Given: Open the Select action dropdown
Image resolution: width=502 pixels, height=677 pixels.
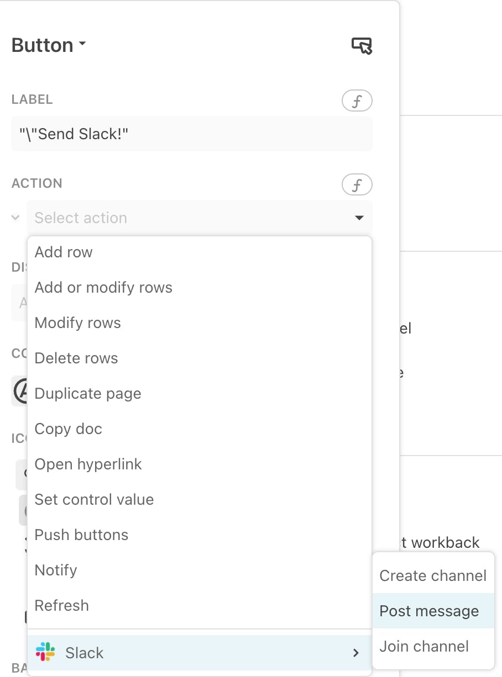Looking at the screenshot, I should click(x=199, y=218).
